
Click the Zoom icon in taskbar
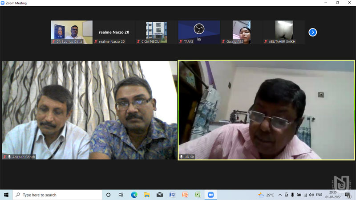[210, 195]
